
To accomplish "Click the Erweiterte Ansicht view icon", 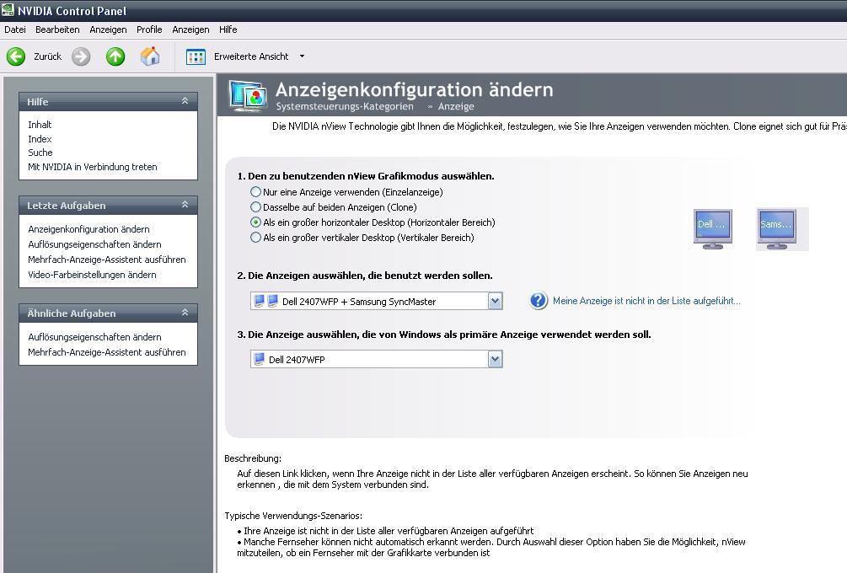I will tap(196, 56).
